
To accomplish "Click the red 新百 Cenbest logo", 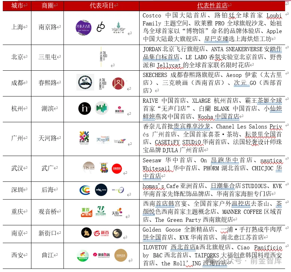I will click(102, 233).
